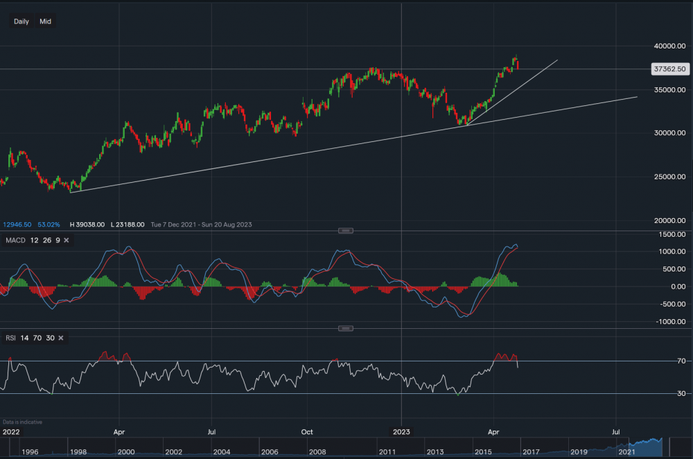Click the resize handle above the RSI panel

click(x=346, y=328)
